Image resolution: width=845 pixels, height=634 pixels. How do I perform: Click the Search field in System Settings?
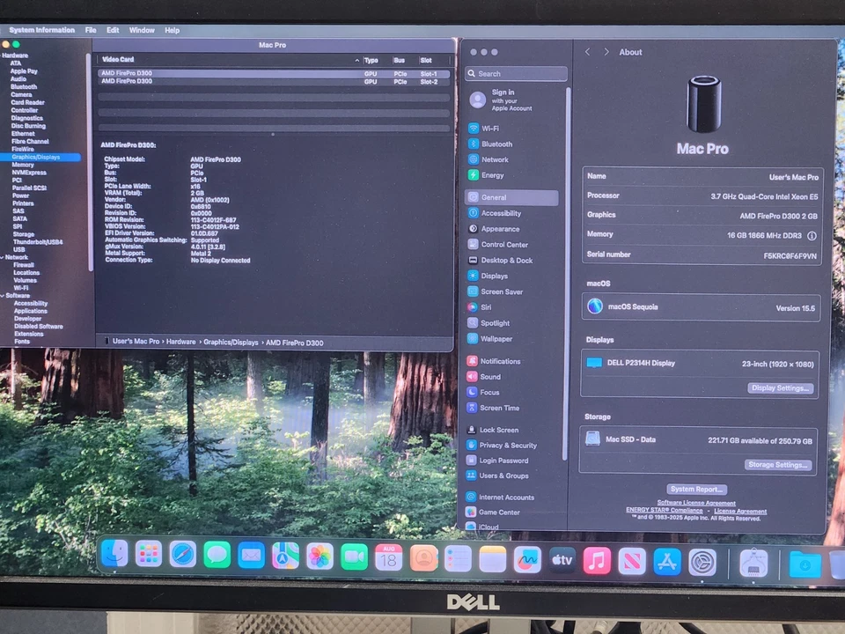pos(516,73)
